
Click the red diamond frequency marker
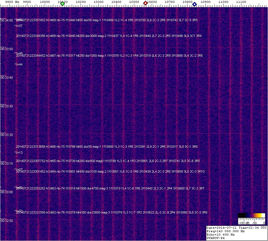click(145, 3)
